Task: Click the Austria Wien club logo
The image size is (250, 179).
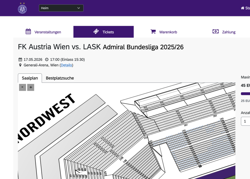Action: click(22, 8)
